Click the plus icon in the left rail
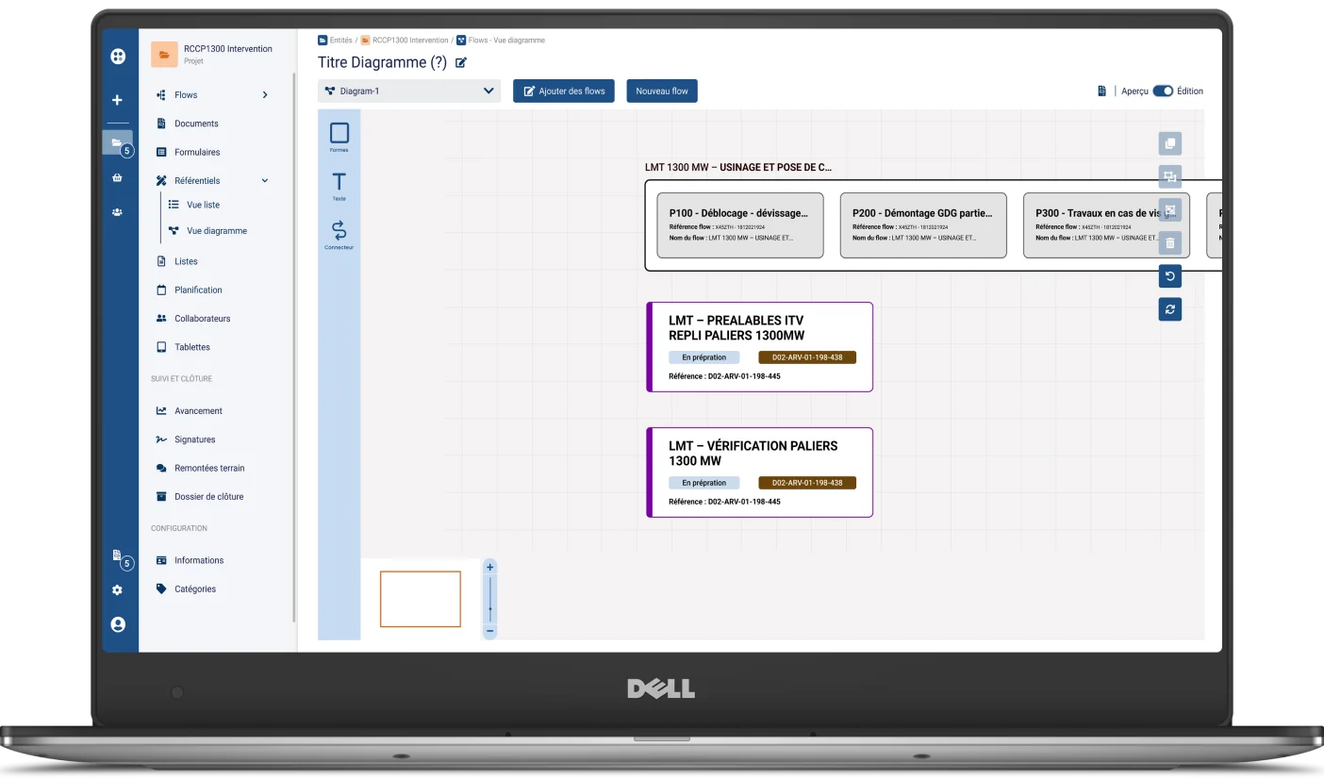Image resolution: width=1324 pixels, height=779 pixels. (x=117, y=100)
